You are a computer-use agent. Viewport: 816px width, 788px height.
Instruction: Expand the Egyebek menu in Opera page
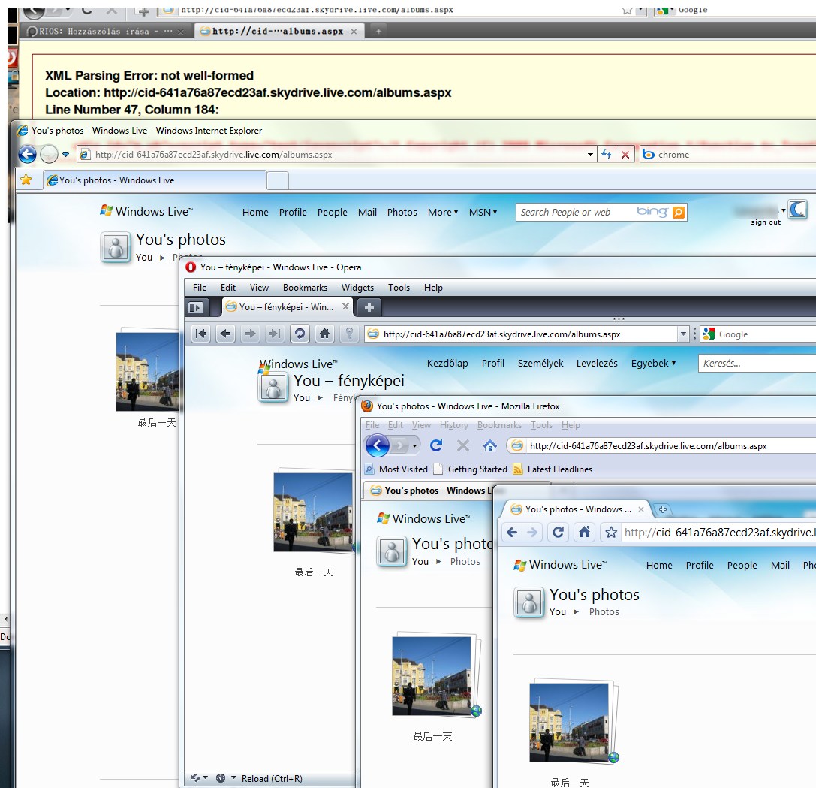[x=654, y=363]
